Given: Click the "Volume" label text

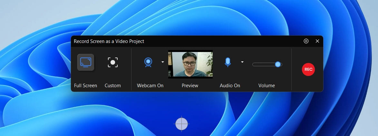Looking at the screenshot, I should pyautogui.click(x=267, y=86).
